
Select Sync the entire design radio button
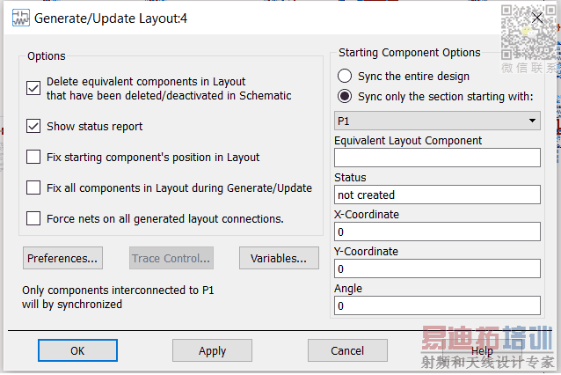(x=345, y=77)
